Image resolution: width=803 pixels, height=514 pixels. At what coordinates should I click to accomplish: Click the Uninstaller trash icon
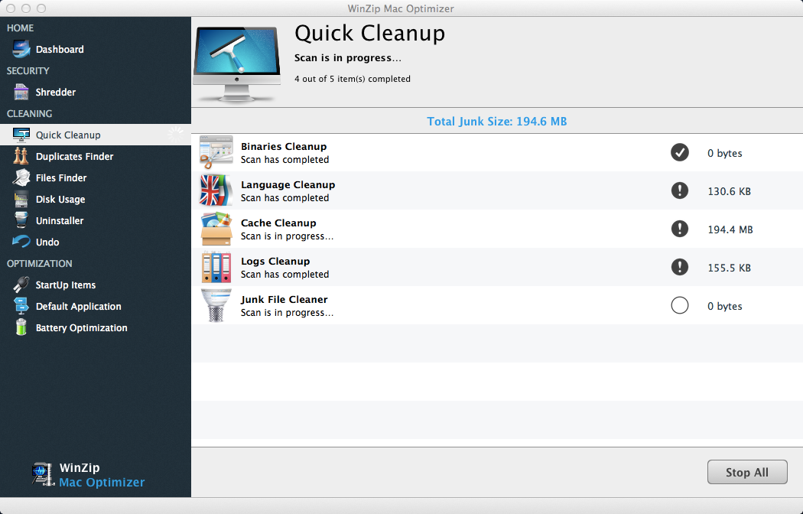coord(21,221)
